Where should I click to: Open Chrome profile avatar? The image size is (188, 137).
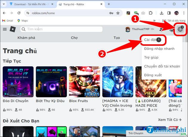176,13
